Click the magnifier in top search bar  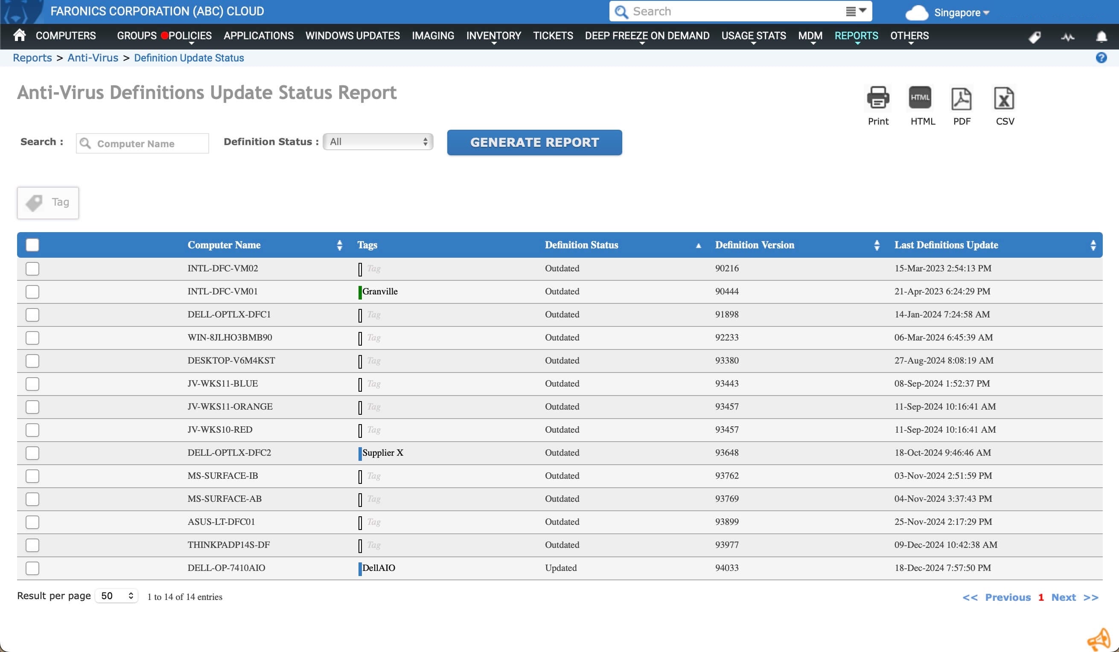[621, 12]
